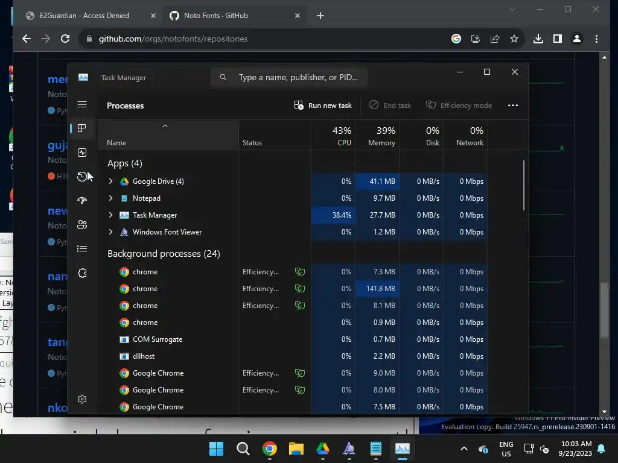Show hidden system tray icons chevron
This screenshot has height=463, width=618.
pos(464,449)
